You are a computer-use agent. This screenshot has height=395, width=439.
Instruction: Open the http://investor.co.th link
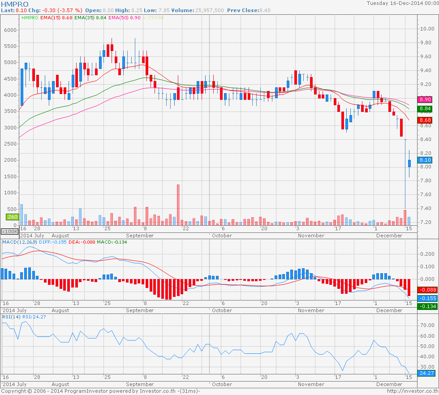[413, 391]
